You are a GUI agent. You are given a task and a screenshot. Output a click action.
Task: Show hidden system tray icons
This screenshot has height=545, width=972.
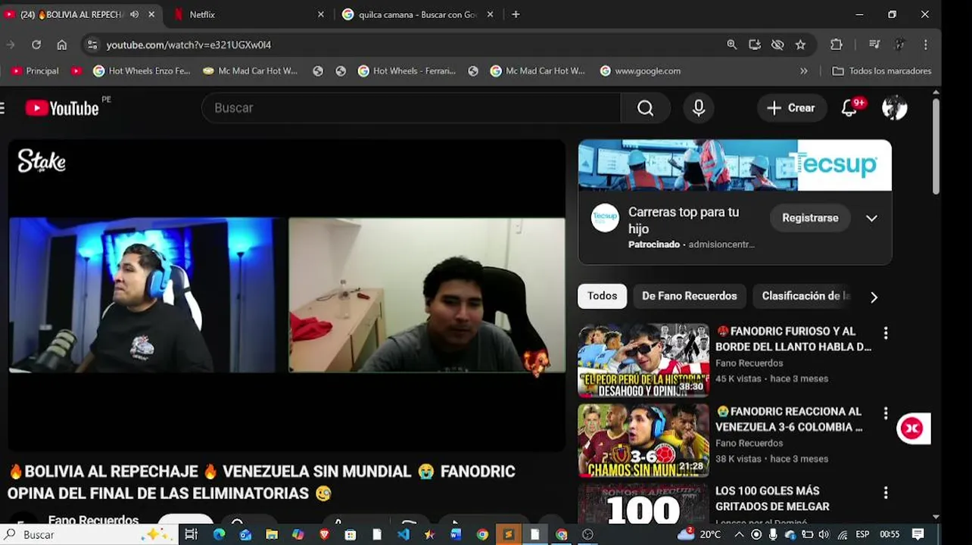(739, 534)
